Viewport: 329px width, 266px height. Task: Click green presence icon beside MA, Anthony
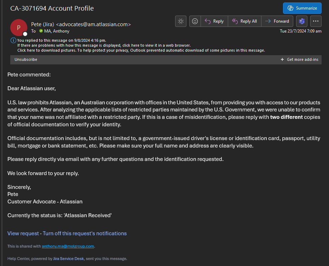41,31
